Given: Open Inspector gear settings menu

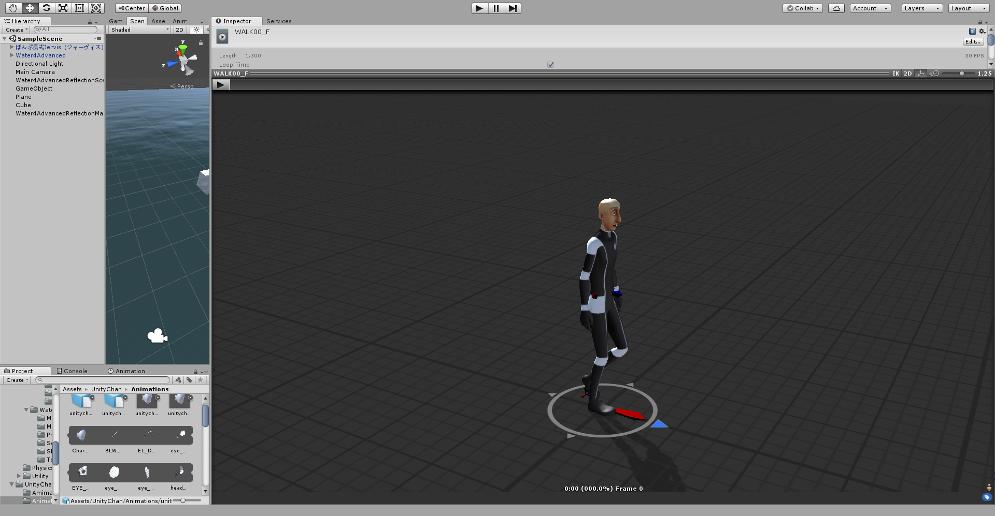Looking at the screenshot, I should (982, 31).
